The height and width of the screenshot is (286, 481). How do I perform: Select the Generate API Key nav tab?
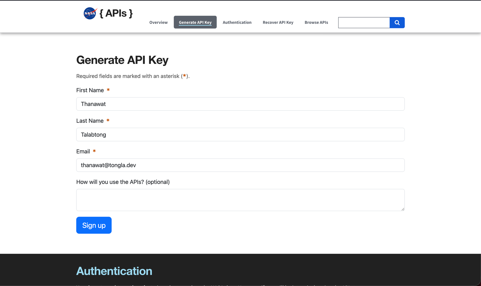point(195,22)
